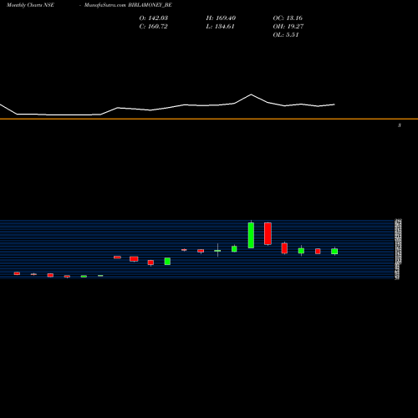This screenshot has height=418, width=418.
Task: Click the peak of the white line chart
Action: pyautogui.click(x=251, y=94)
